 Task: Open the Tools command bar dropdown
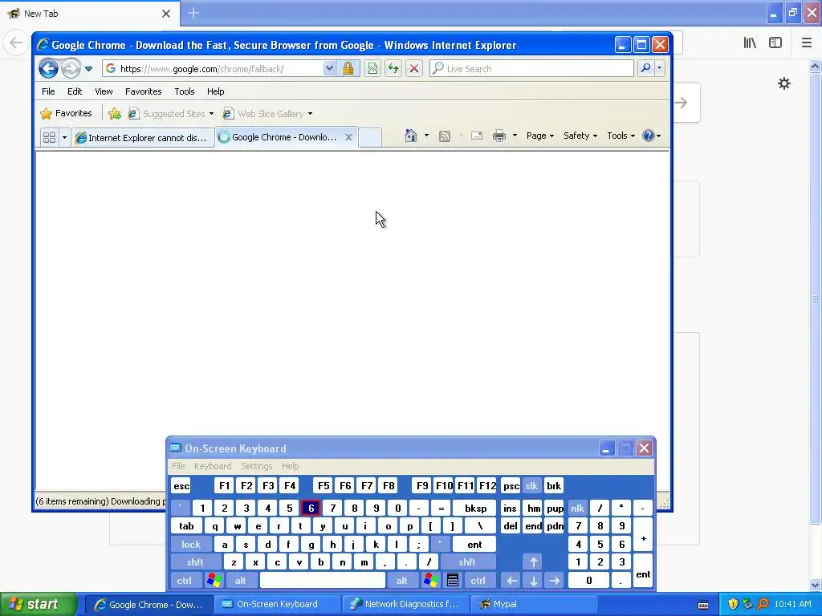pos(621,136)
